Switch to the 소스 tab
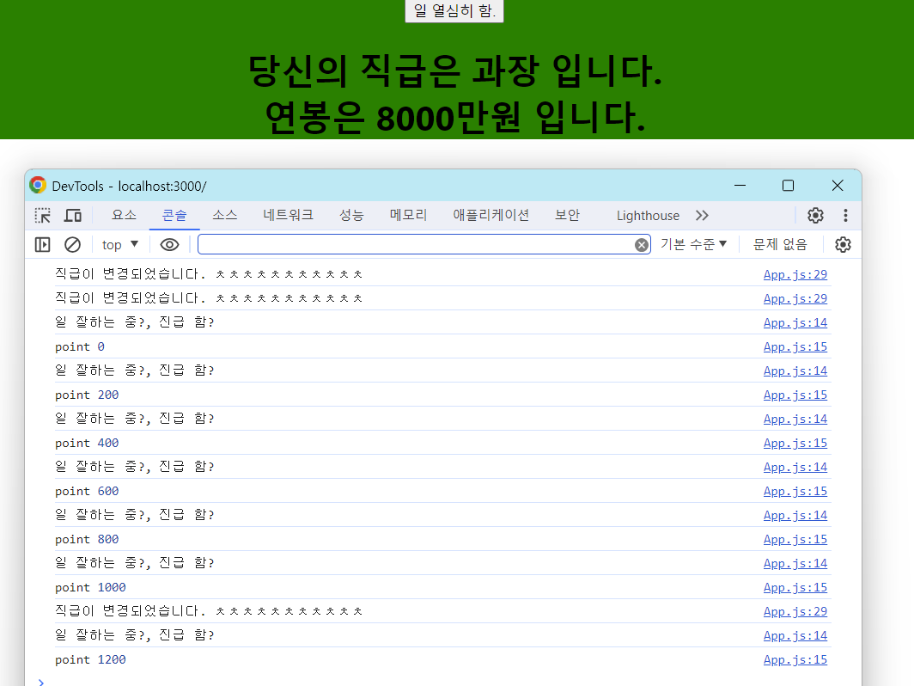Image resolution: width=914 pixels, height=686 pixels. click(x=224, y=215)
